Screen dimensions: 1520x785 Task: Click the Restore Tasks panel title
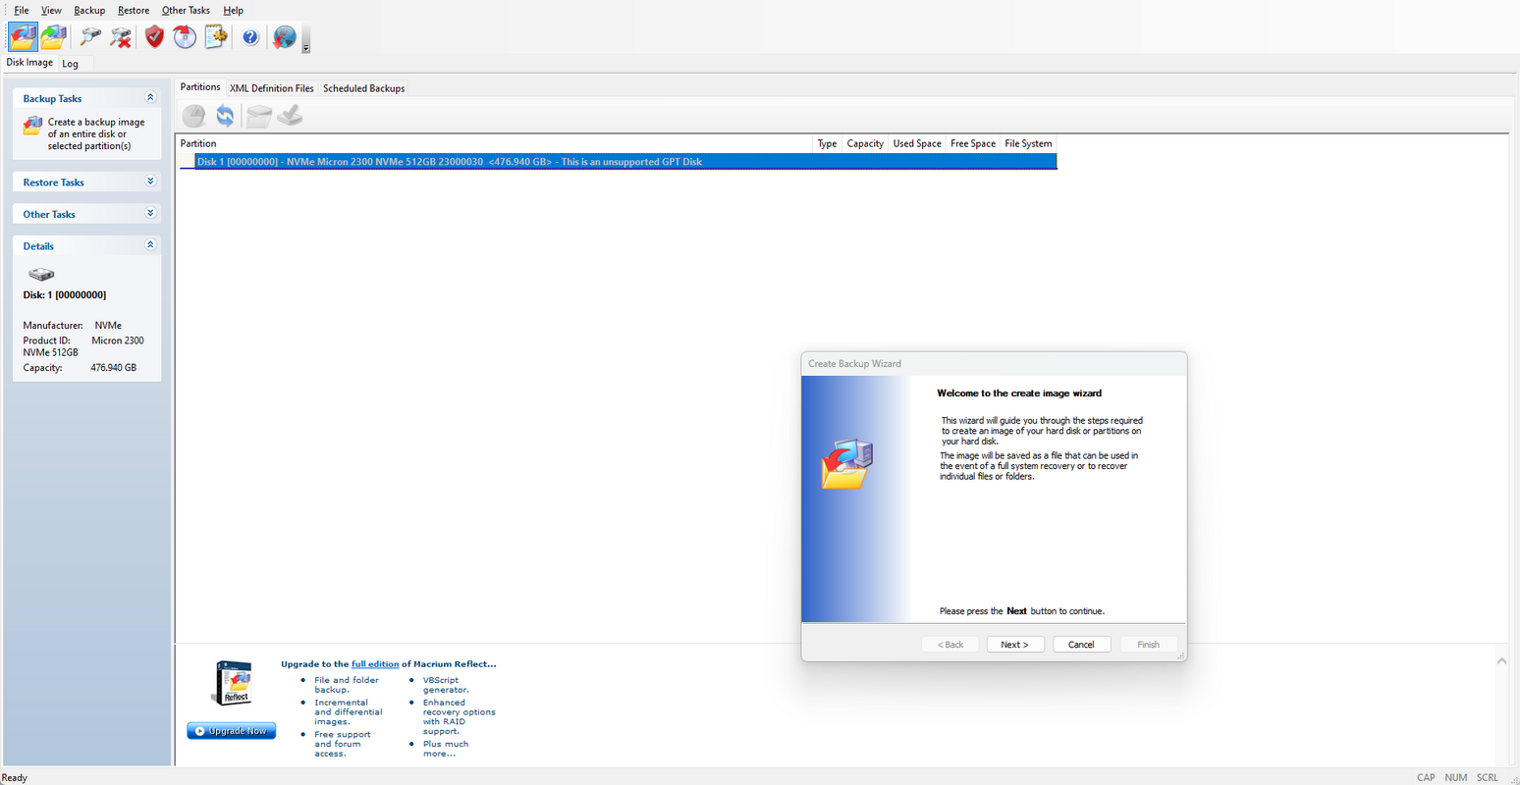53,183
